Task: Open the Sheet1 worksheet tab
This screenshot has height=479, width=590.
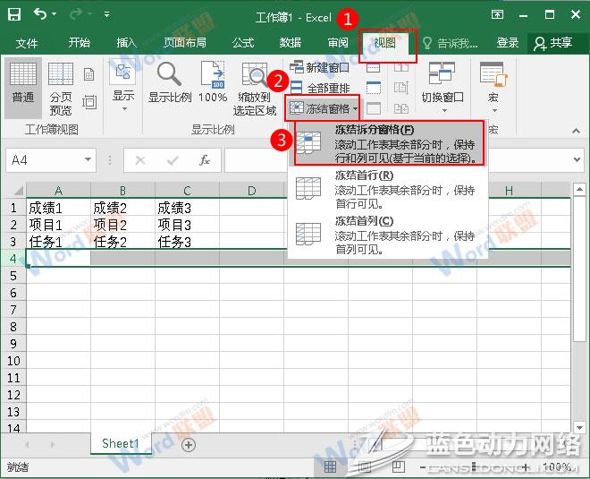Action: point(120,444)
